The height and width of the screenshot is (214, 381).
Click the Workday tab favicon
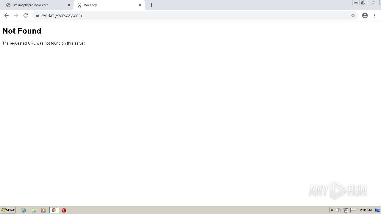tap(79, 5)
